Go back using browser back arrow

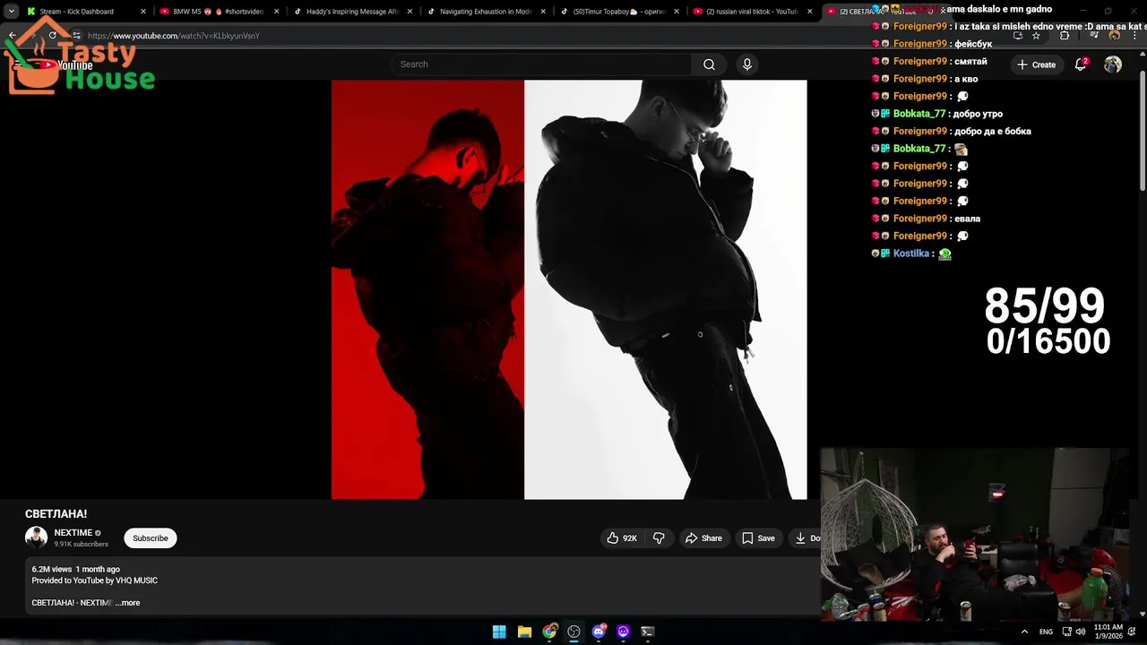click(12, 36)
